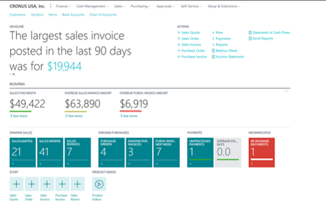Image resolution: width=326 pixels, height=201 pixels.
Task: Click the CRONUS USA, Inc. company name
Action: [27, 6]
